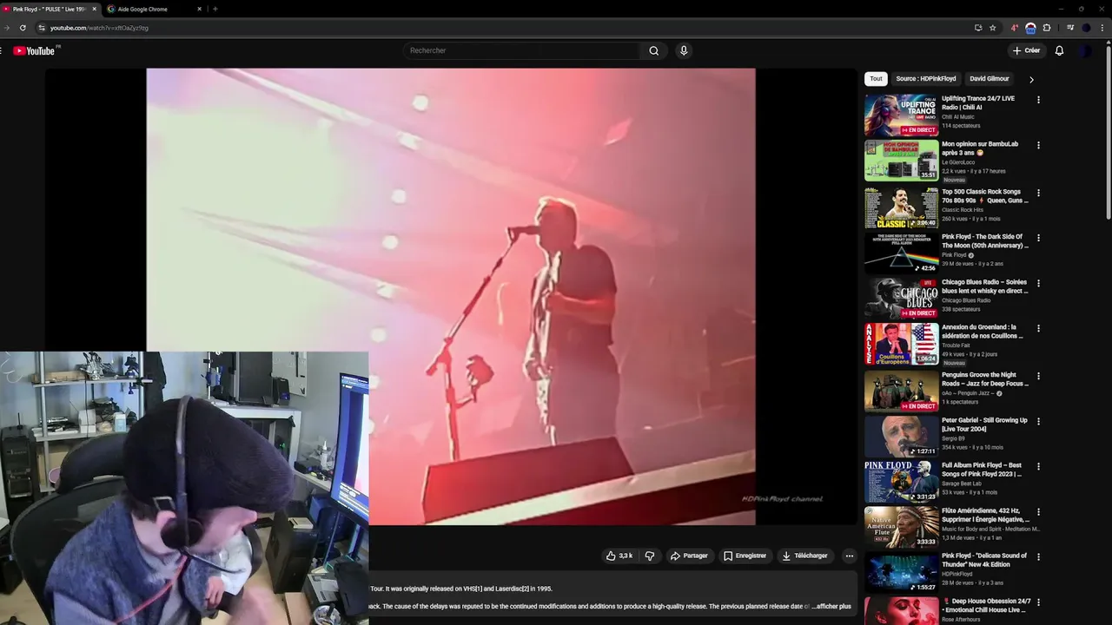The width and height of the screenshot is (1112, 625).
Task: Open a new Chrome tab
Action: click(x=215, y=9)
